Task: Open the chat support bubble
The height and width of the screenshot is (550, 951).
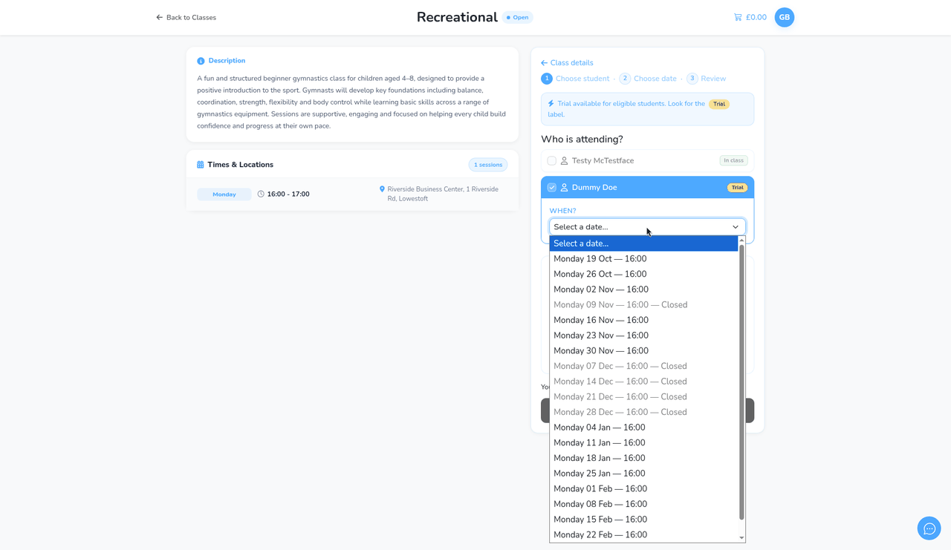Action: coord(929,528)
